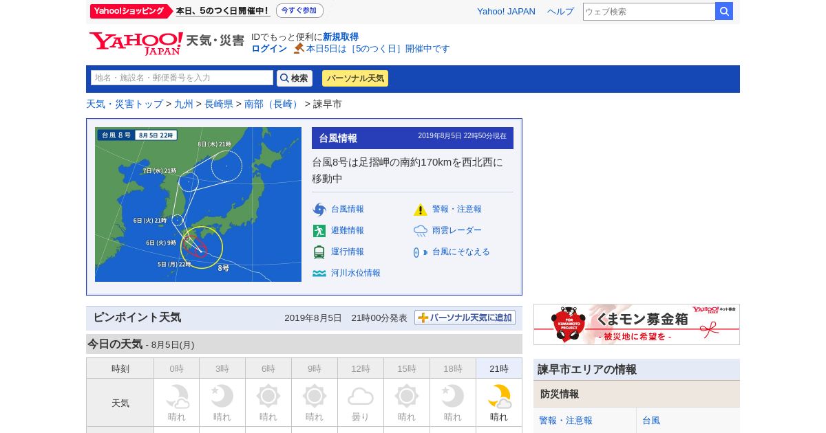Click the 今すぐ参加 button
The width and height of the screenshot is (826, 433).
tap(299, 11)
